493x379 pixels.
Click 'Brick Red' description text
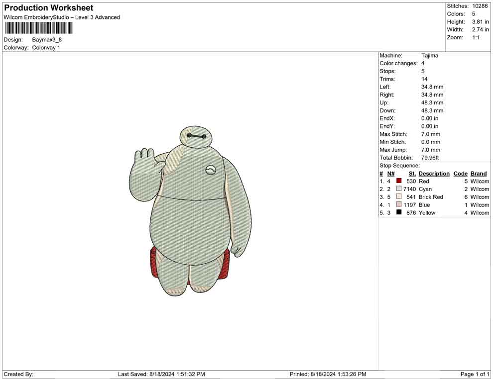(431, 197)
